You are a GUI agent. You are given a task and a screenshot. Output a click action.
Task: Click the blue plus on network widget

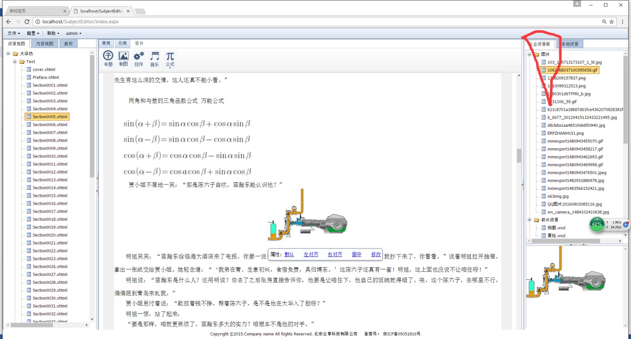[626, 224]
